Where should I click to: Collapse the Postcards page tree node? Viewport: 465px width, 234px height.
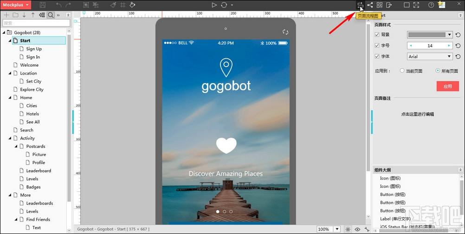point(16,146)
